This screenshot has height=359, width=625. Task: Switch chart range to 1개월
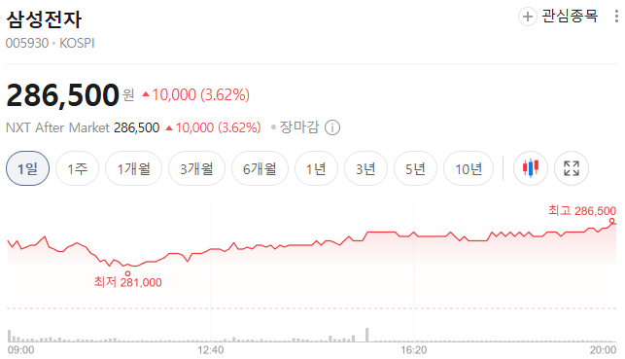coord(133,168)
